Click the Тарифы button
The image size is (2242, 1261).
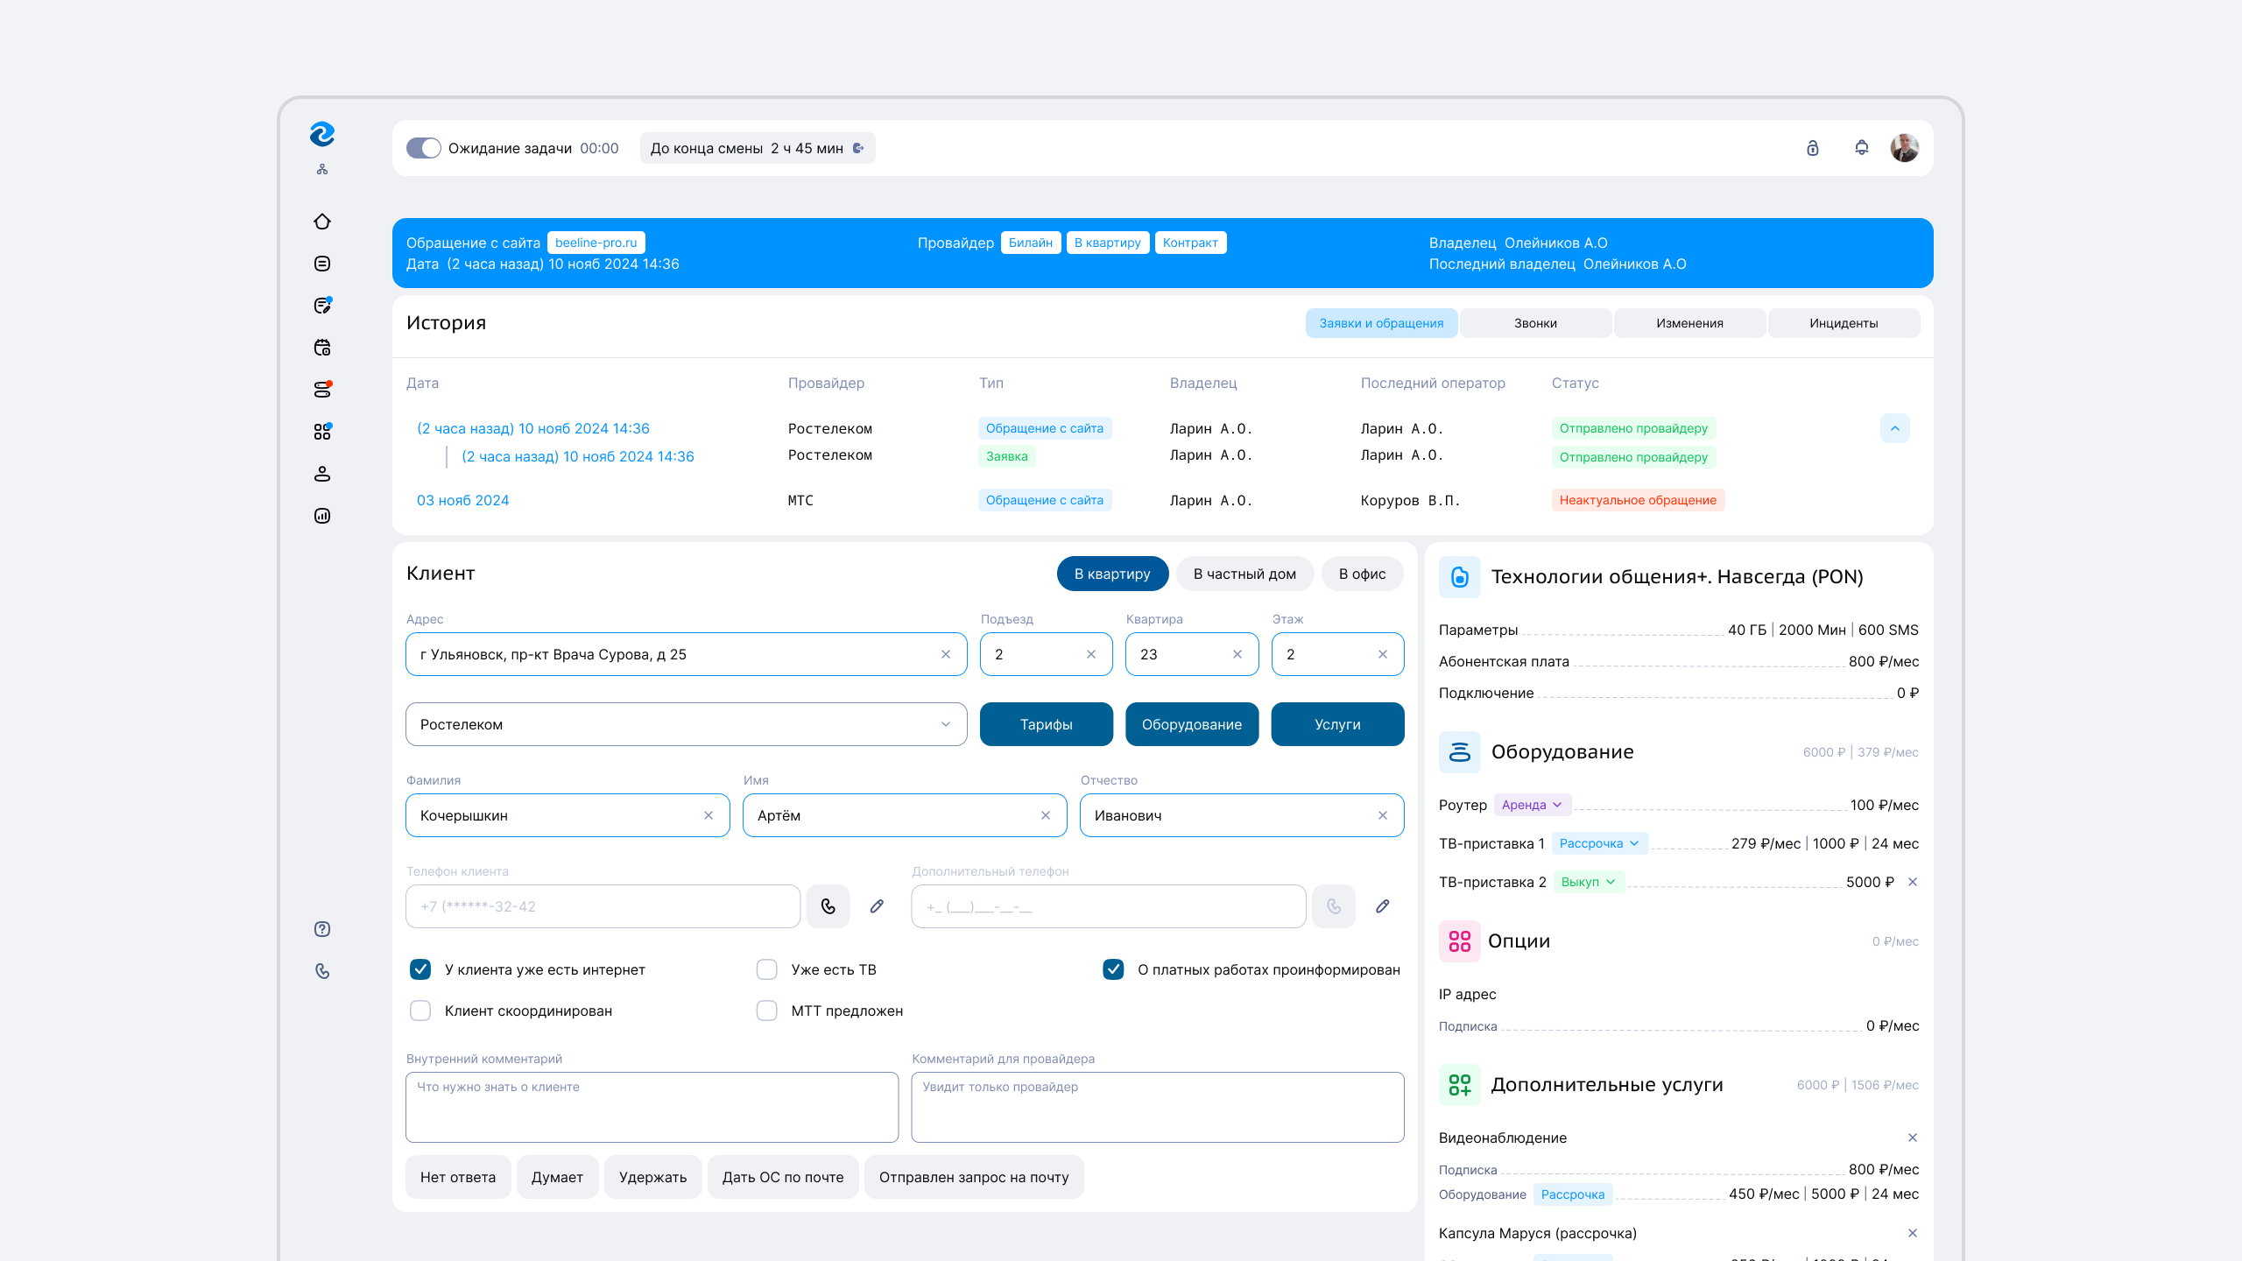(1046, 724)
